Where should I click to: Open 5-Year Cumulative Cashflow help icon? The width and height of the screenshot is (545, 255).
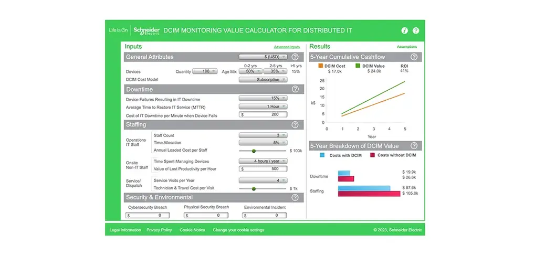pyautogui.click(x=414, y=57)
